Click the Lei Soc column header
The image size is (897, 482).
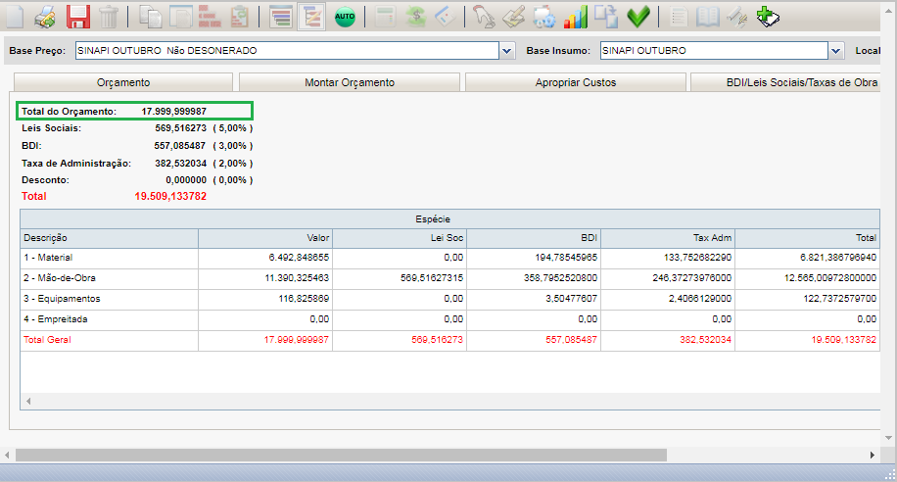(400, 238)
